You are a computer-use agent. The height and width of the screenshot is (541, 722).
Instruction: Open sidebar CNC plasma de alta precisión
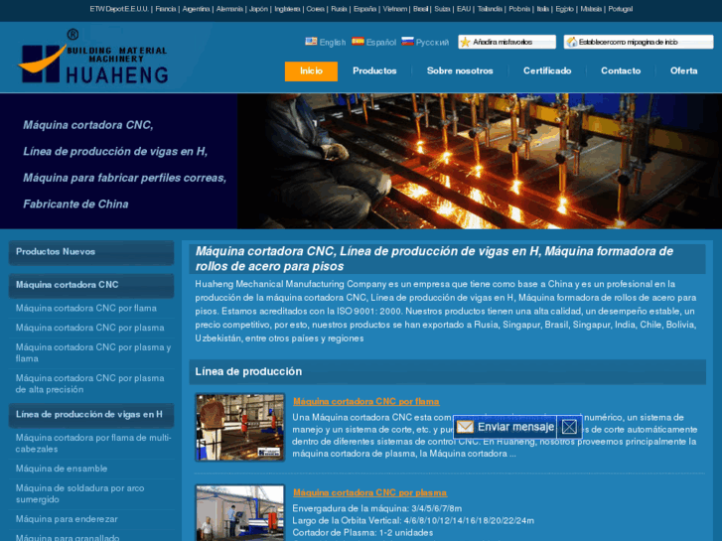pos(89,383)
